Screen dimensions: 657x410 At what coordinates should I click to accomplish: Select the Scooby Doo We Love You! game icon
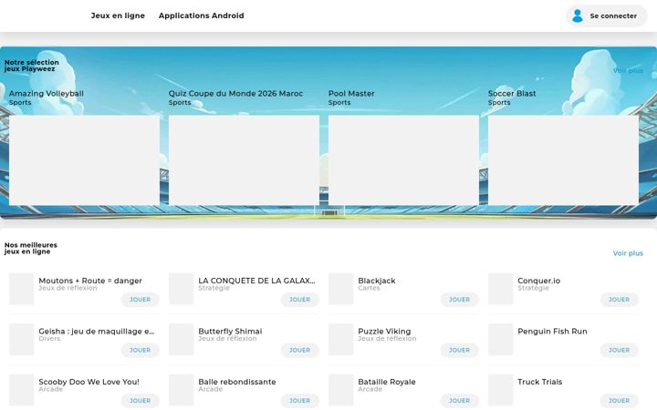pyautogui.click(x=21, y=390)
